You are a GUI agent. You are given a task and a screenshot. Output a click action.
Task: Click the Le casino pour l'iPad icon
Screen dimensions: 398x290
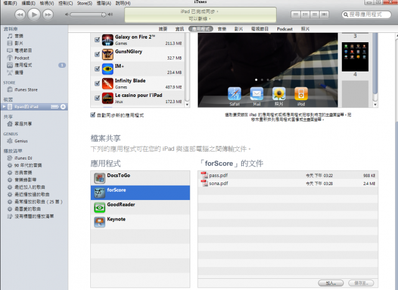coord(108,98)
